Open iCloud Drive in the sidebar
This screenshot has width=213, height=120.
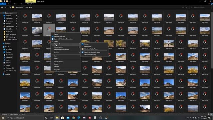pos(9,29)
